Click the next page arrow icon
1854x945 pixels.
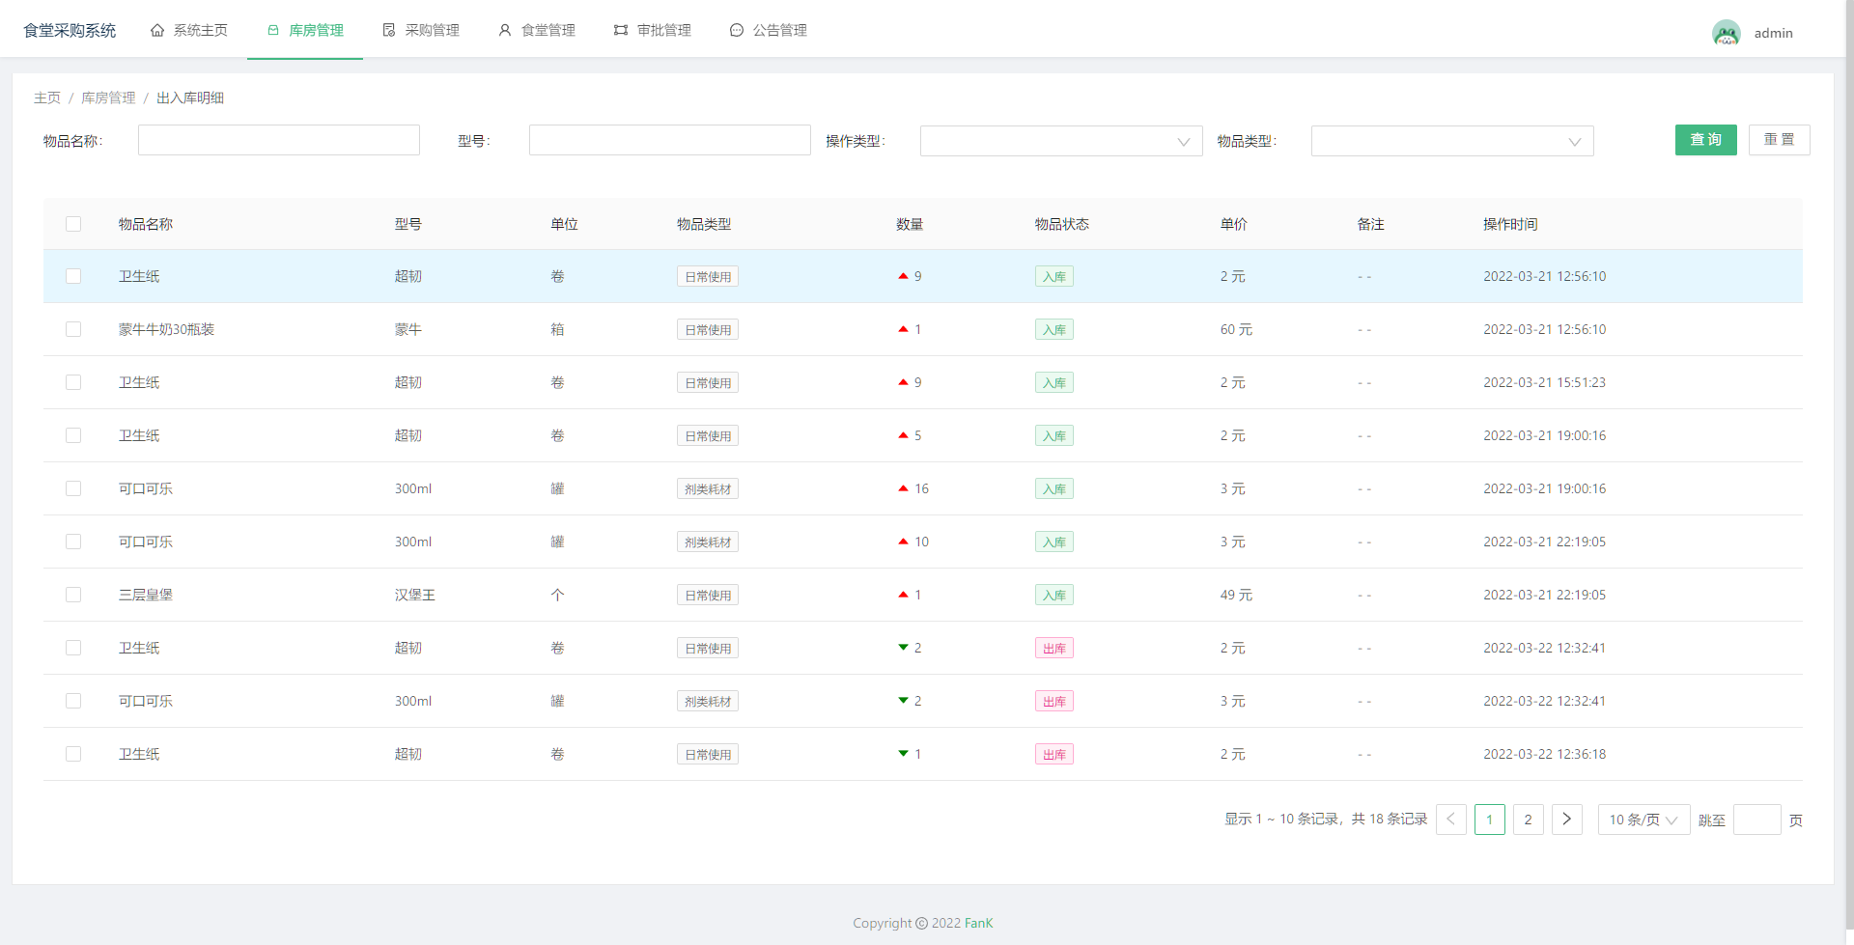pos(1566,819)
